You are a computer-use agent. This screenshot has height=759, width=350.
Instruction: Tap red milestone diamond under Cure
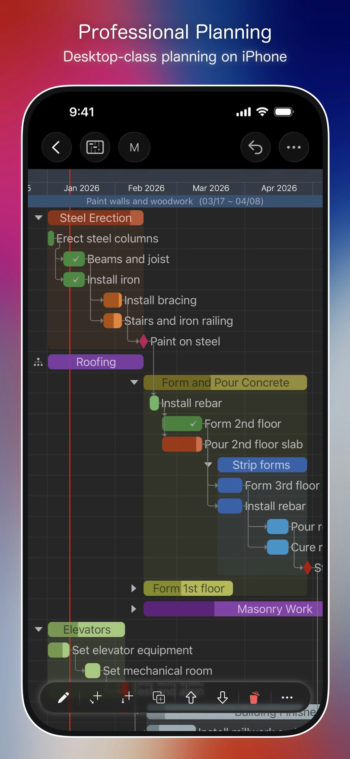click(307, 567)
